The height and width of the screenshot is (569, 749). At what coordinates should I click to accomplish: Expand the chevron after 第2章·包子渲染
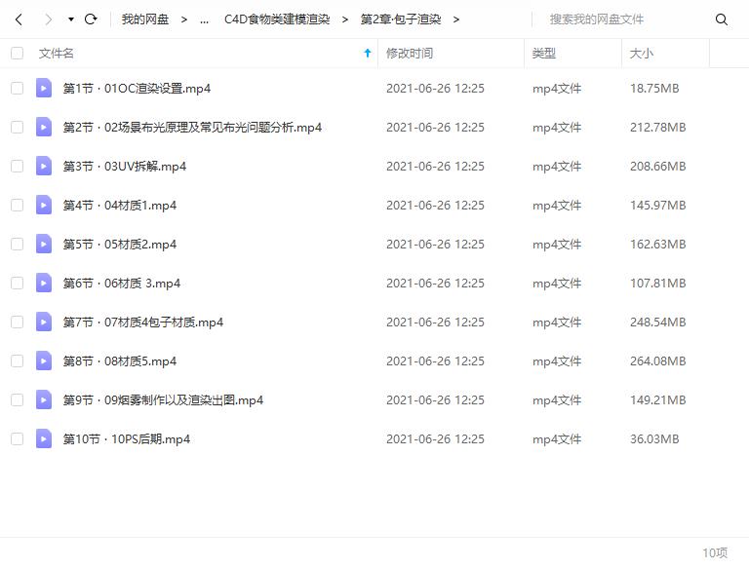[456, 19]
